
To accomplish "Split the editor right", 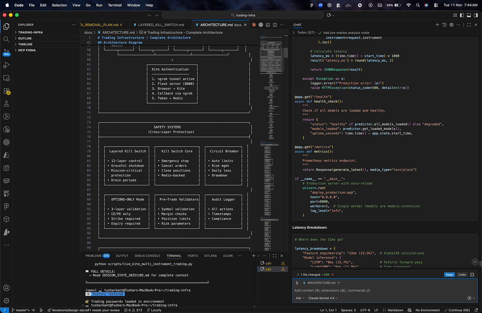I will [x=275, y=25].
